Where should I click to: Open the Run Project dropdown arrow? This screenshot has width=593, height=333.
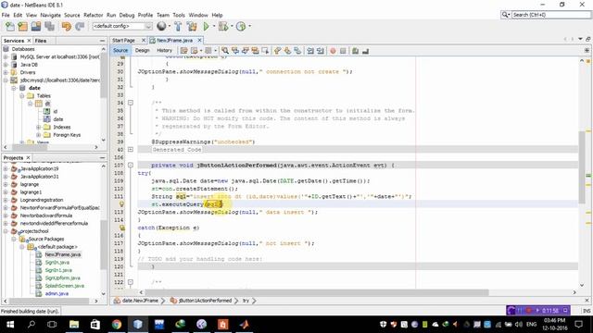click(x=214, y=26)
